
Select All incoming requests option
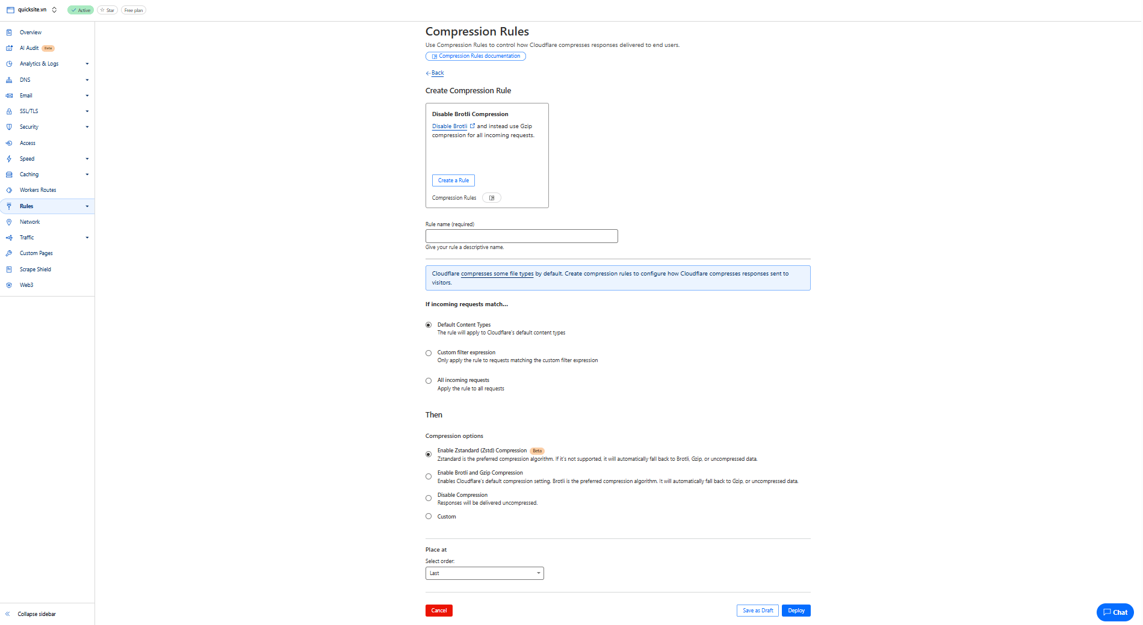coord(429,381)
